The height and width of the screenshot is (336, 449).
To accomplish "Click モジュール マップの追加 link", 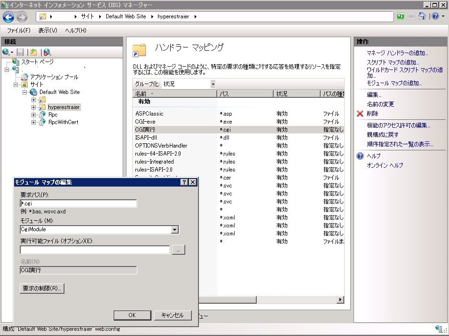I will click(394, 83).
